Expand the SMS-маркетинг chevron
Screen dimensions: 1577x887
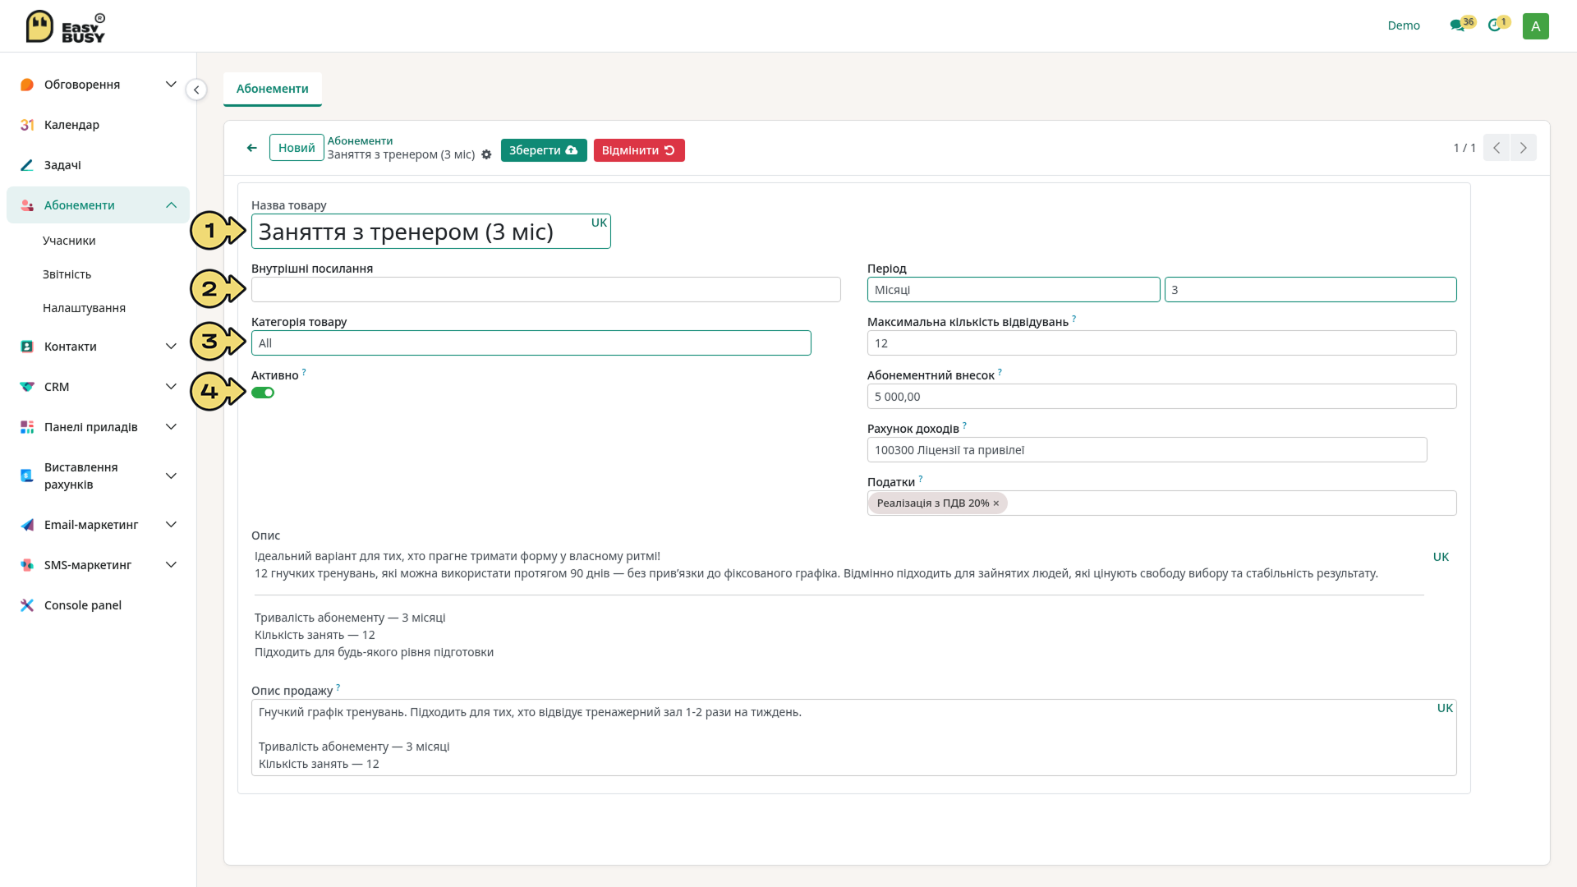click(x=171, y=565)
